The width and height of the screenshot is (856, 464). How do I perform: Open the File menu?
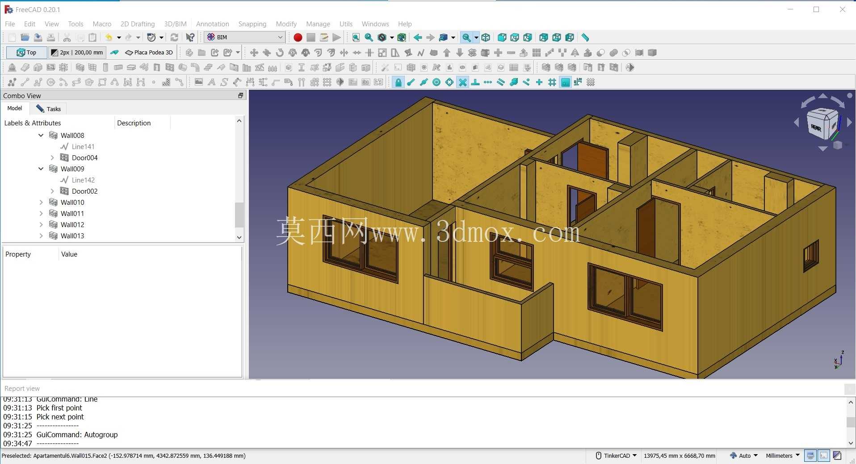(x=10, y=24)
